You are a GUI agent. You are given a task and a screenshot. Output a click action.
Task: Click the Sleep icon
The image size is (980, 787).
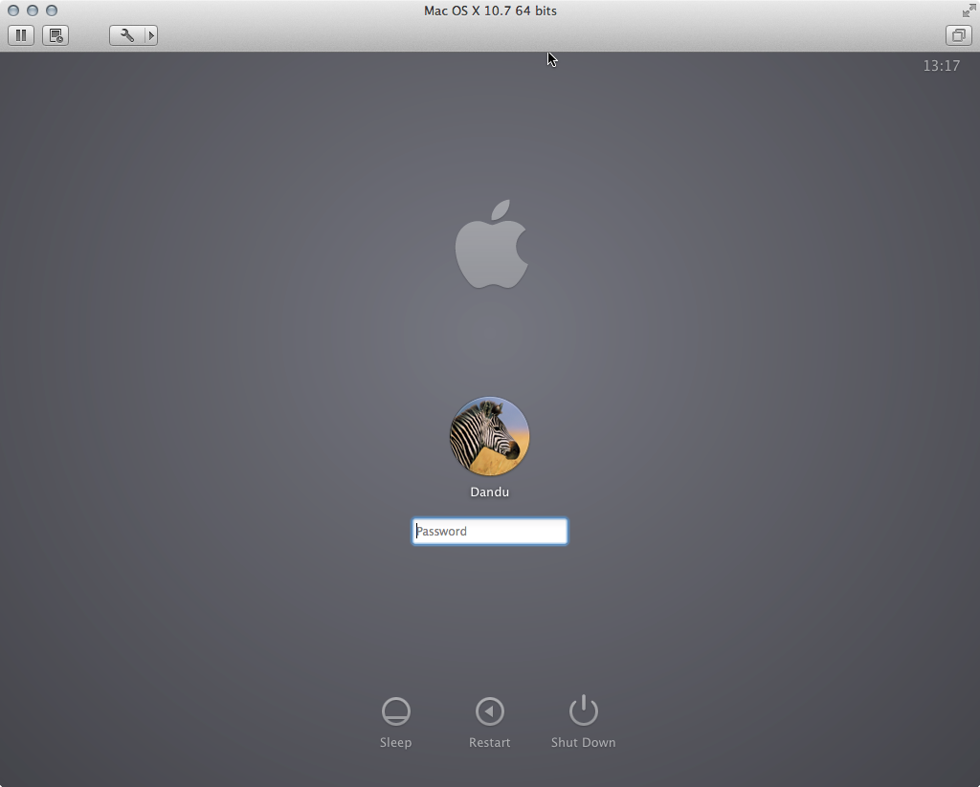click(395, 711)
